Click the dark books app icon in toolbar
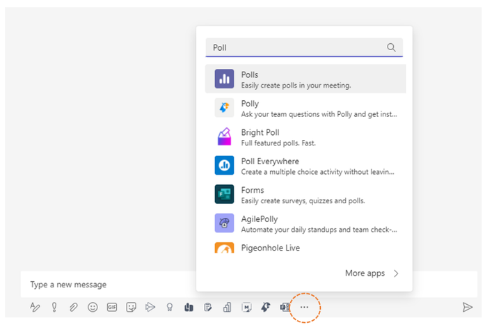Image resolution: width=485 pixels, height=325 pixels. click(x=189, y=307)
